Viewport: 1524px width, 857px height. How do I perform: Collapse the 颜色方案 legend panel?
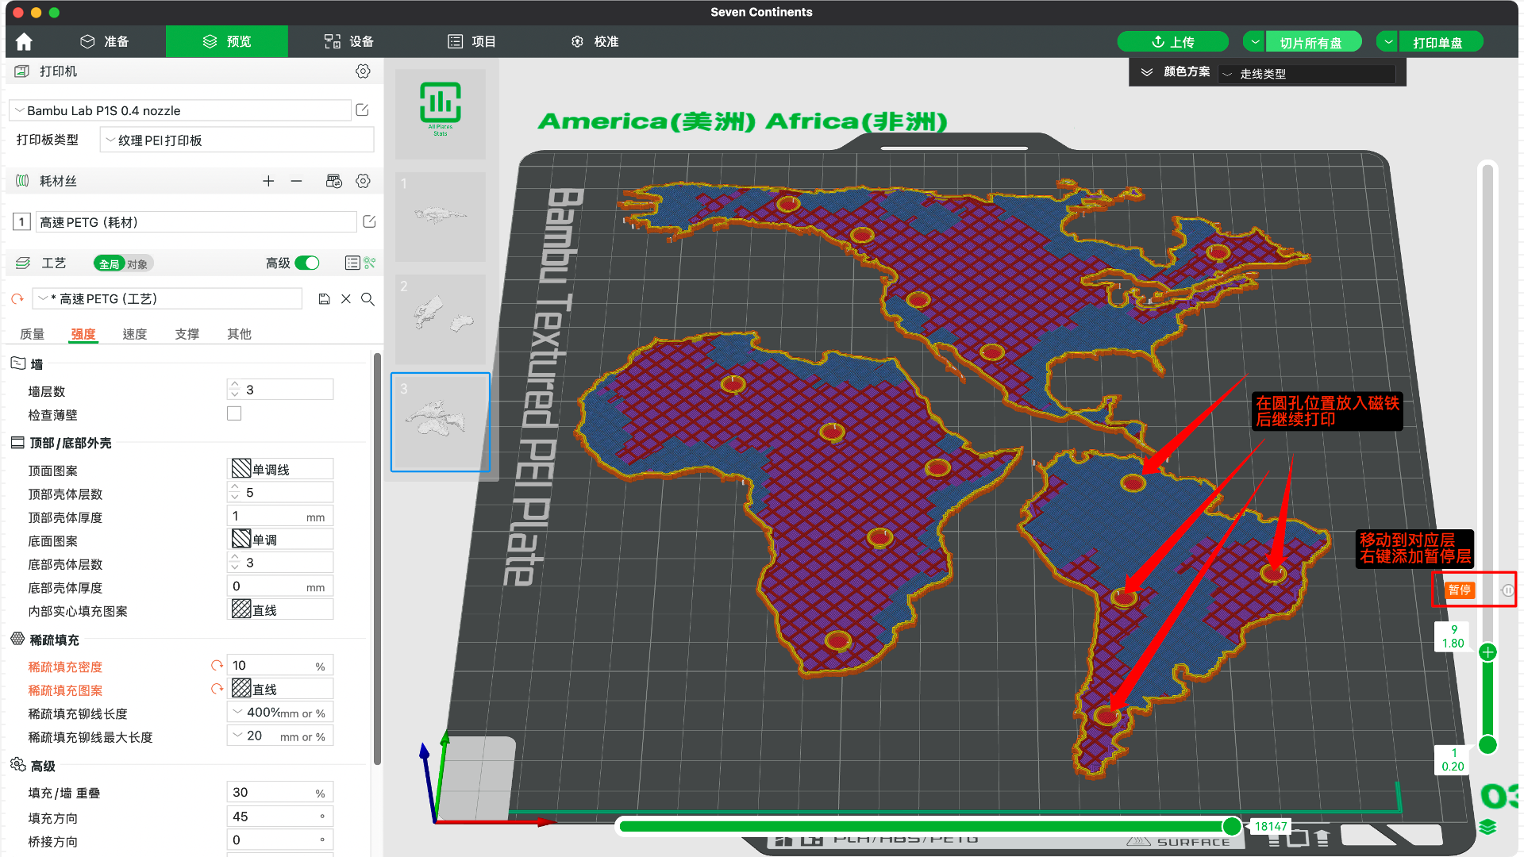coord(1146,71)
